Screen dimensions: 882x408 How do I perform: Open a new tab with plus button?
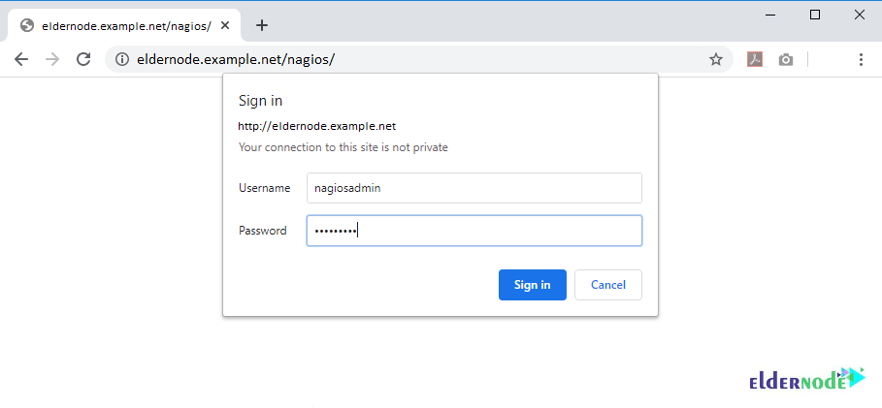pyautogui.click(x=262, y=25)
